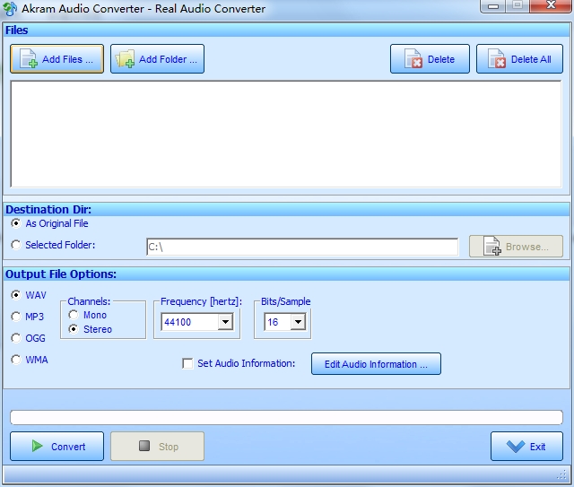Open the Frequency 44100 dropdown

click(225, 322)
